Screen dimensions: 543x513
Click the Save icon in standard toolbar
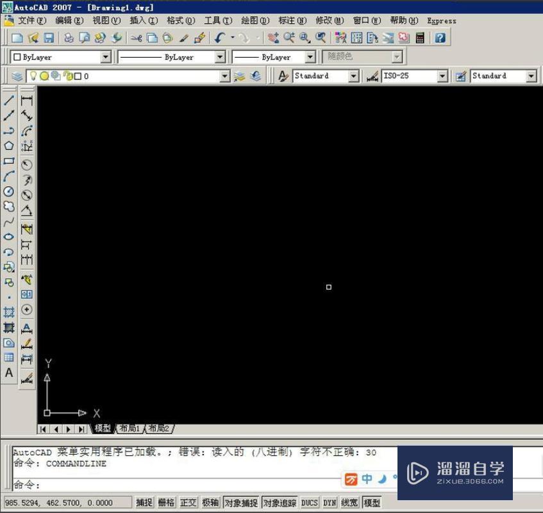(49, 38)
